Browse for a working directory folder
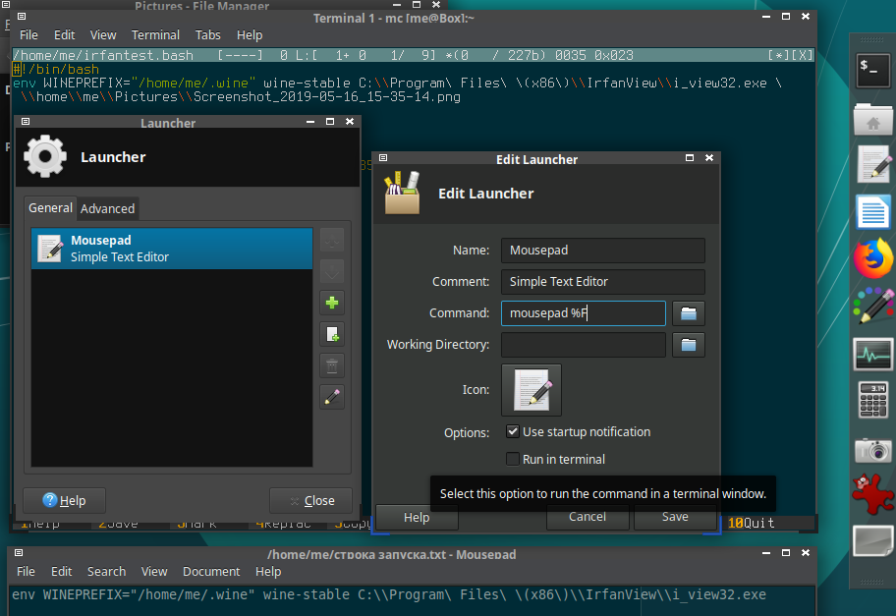 click(689, 345)
